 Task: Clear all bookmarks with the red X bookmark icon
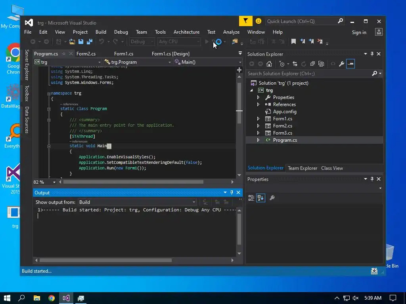point(320,42)
